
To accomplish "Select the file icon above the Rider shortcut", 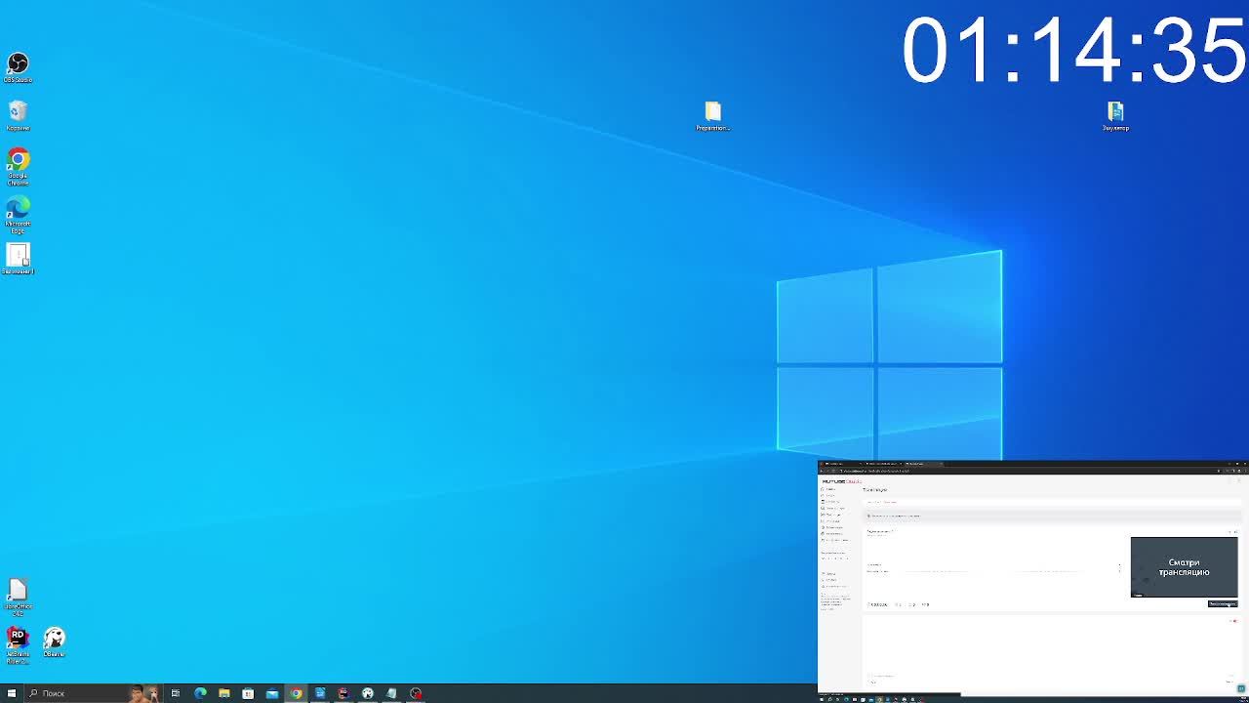I will click(18, 598).
